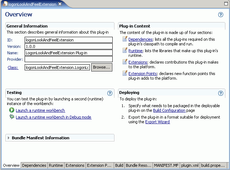Open the Export Wizard link
Image resolution: width=230 pixels, height=170 pixels.
158,122
